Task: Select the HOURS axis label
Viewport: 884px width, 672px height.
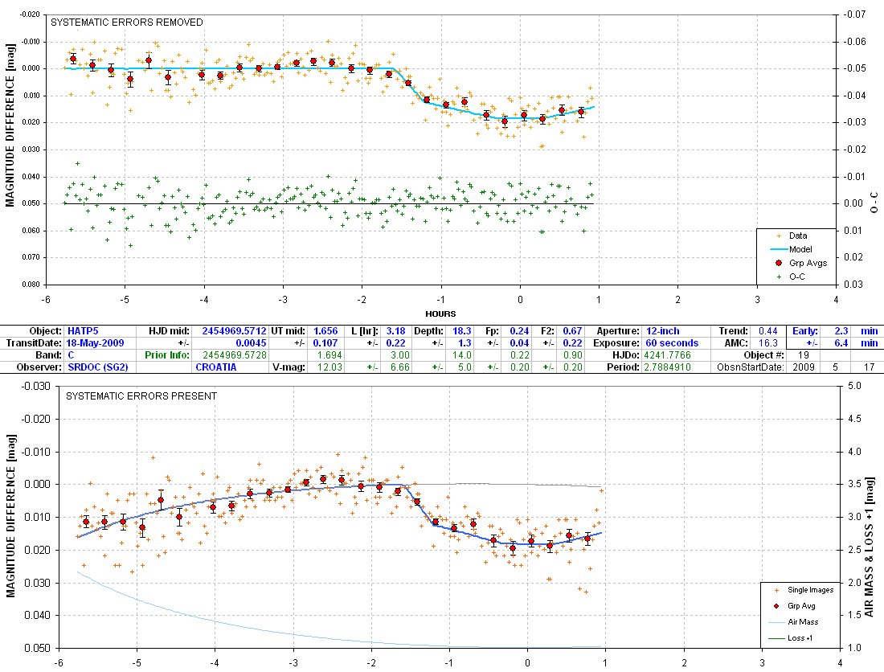Action: pos(441,313)
